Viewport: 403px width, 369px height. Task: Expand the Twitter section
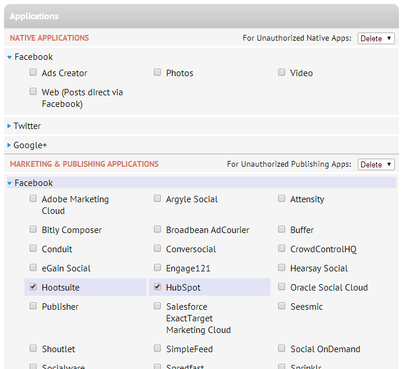point(9,126)
